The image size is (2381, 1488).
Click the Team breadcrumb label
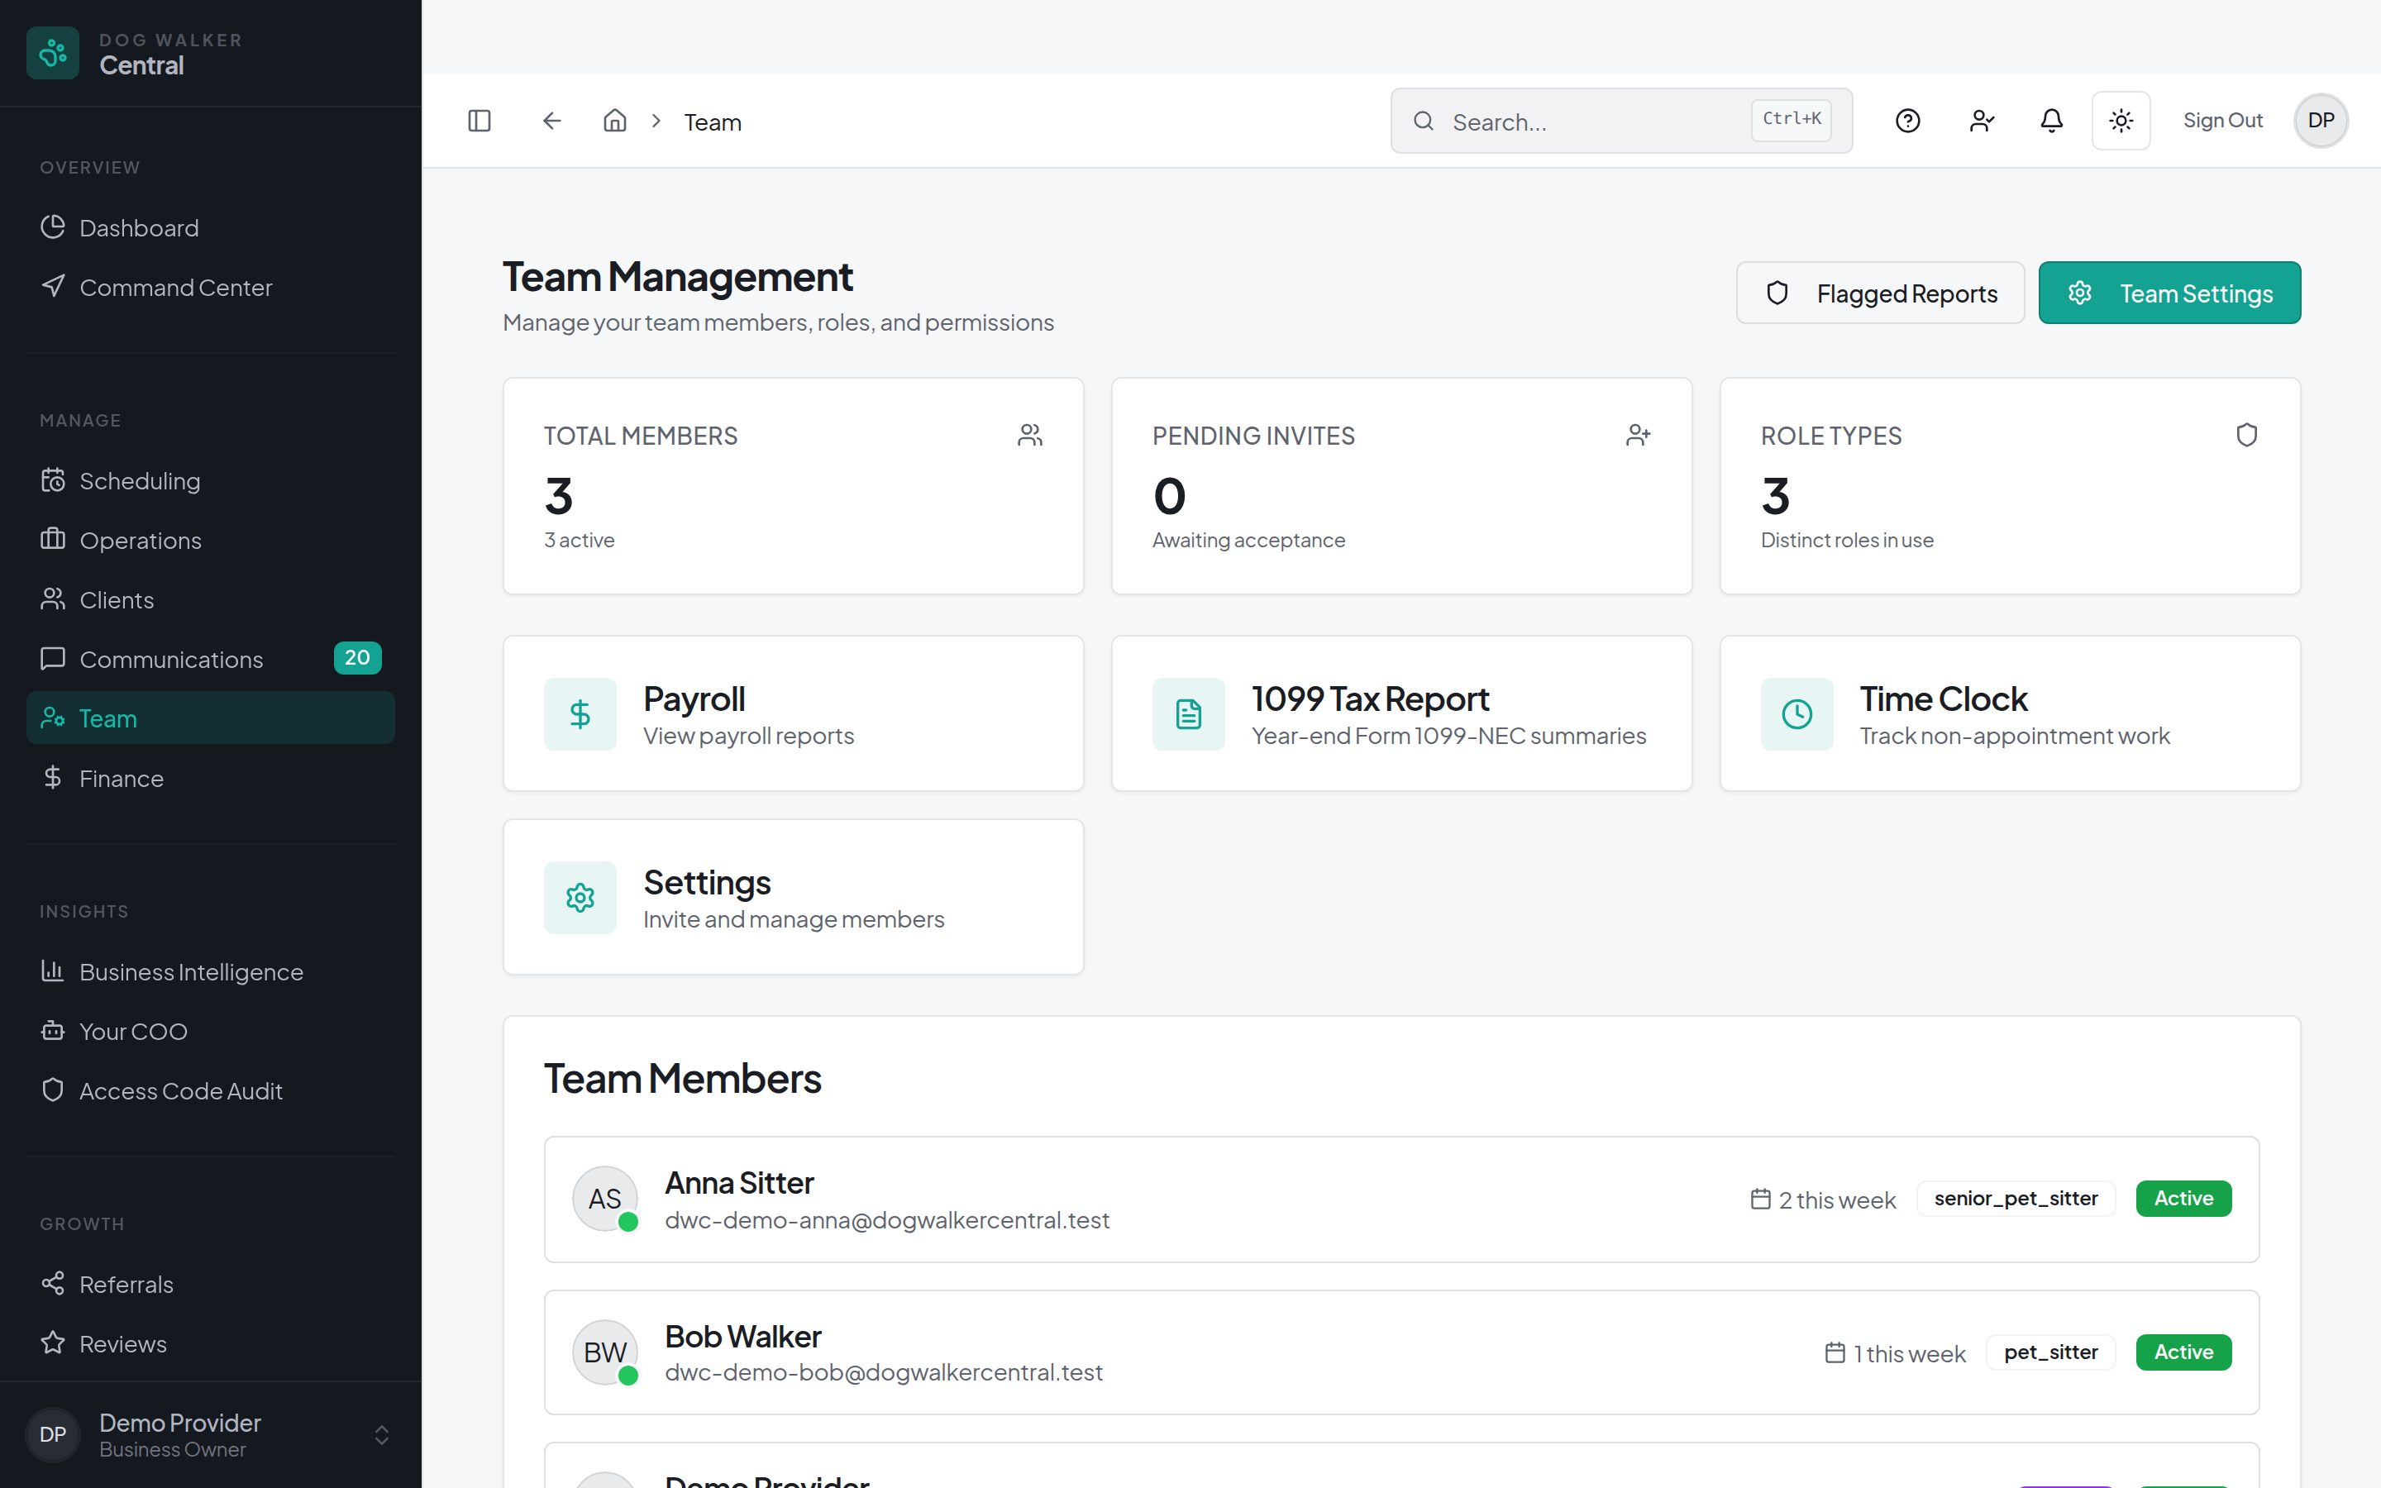point(713,122)
